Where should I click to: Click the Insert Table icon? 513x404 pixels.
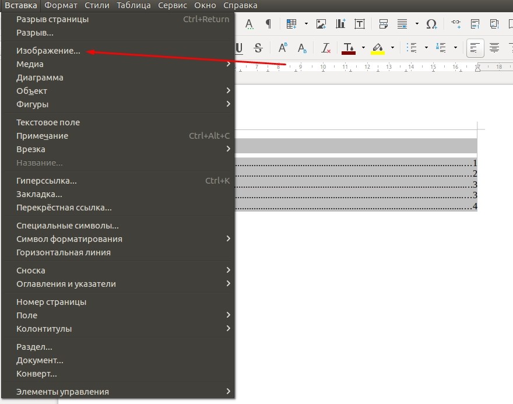(291, 24)
